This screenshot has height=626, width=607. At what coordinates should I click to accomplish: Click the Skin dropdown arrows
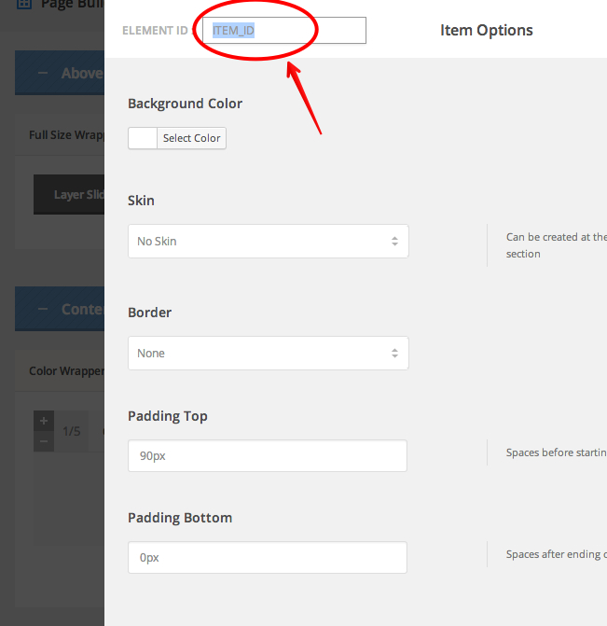[x=394, y=242]
